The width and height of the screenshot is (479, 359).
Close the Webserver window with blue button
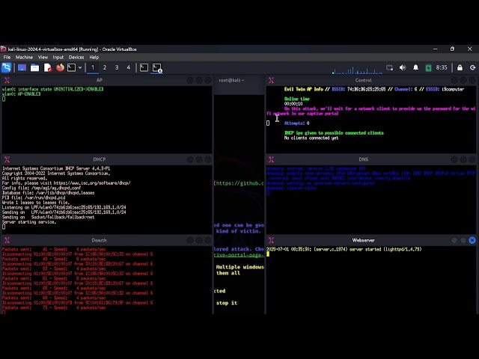click(x=472, y=240)
